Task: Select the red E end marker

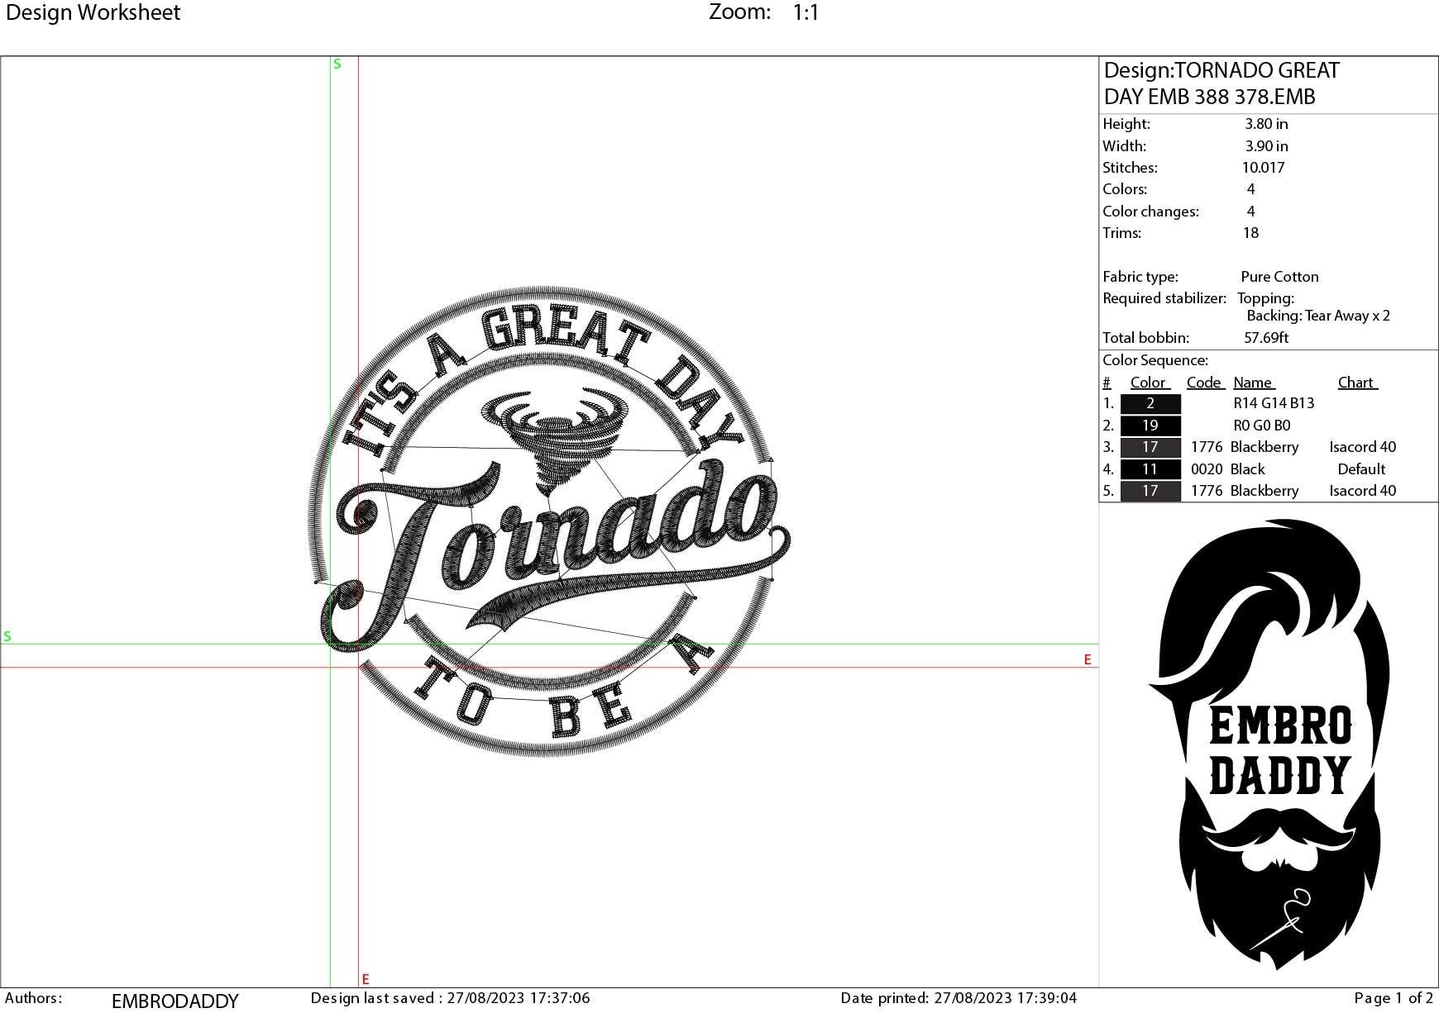Action: (1087, 659)
